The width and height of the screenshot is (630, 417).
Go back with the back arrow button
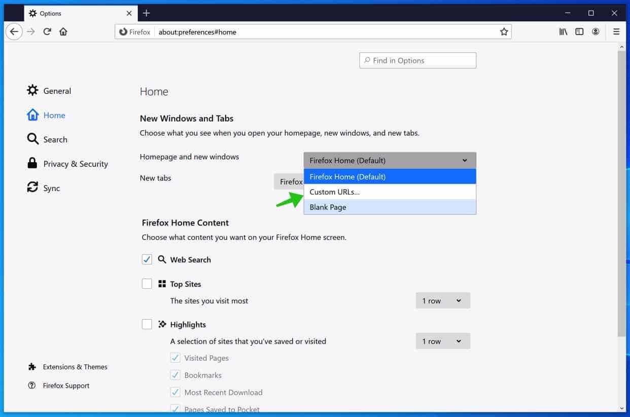(x=14, y=32)
